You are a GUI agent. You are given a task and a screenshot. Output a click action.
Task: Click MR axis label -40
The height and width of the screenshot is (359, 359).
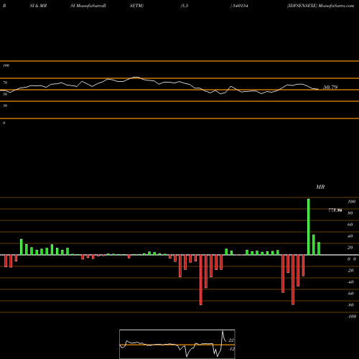pyautogui.click(x=350, y=282)
